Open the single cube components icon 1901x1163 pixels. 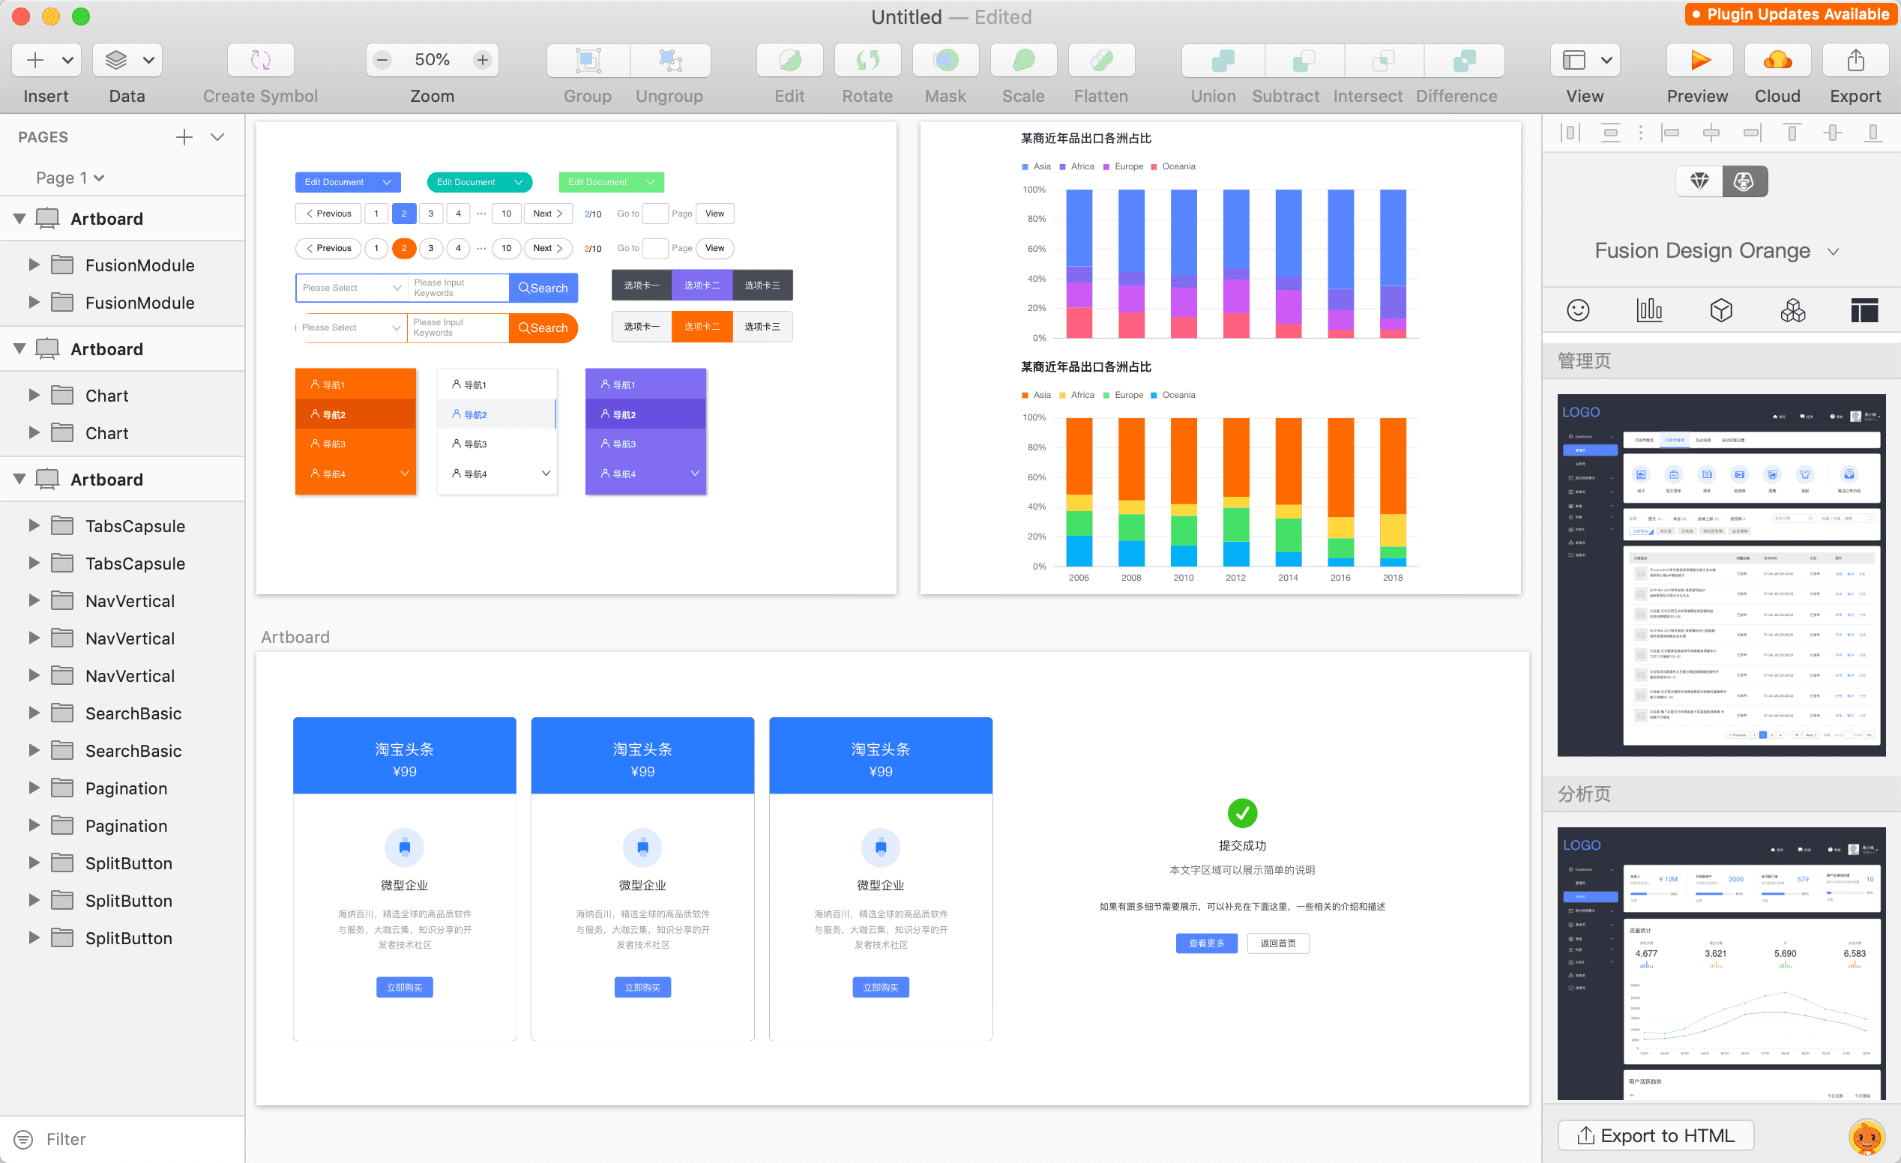(1720, 311)
